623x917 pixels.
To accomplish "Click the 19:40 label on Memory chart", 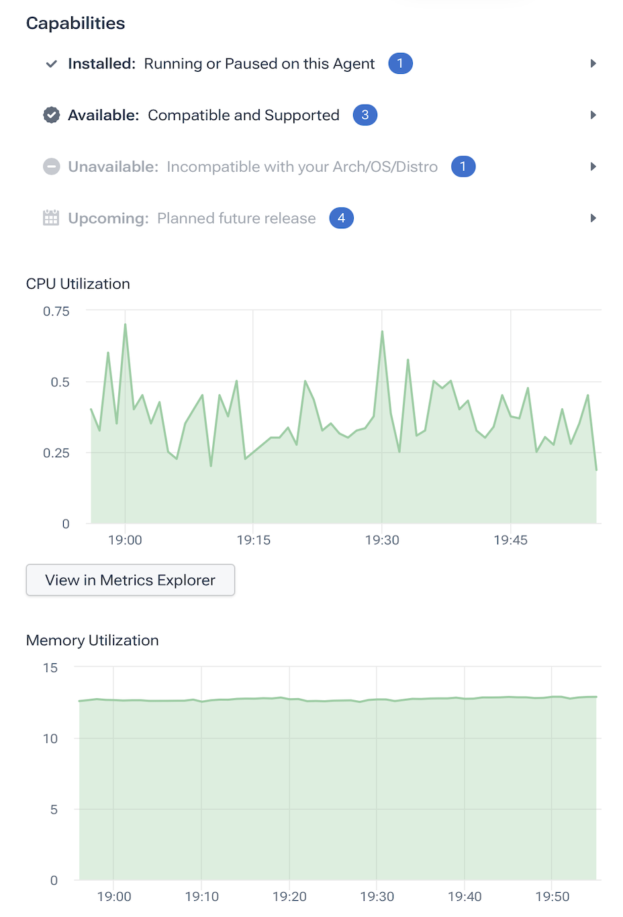I will pyautogui.click(x=465, y=897).
